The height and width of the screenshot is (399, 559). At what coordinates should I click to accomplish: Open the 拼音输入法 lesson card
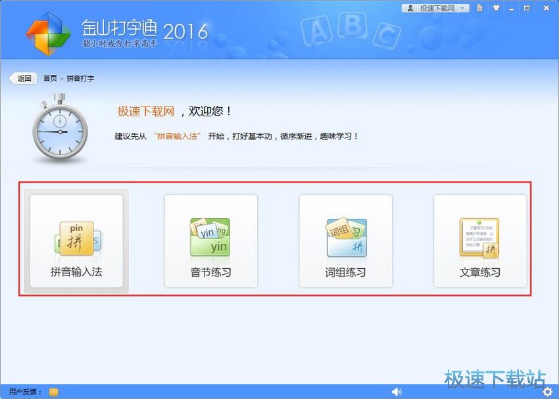coord(76,241)
